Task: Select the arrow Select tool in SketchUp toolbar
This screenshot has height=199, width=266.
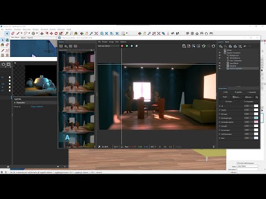Action: [x=7, y=33]
